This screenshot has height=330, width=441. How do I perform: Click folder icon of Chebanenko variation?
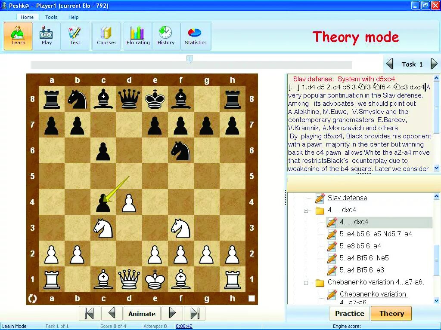(320, 283)
